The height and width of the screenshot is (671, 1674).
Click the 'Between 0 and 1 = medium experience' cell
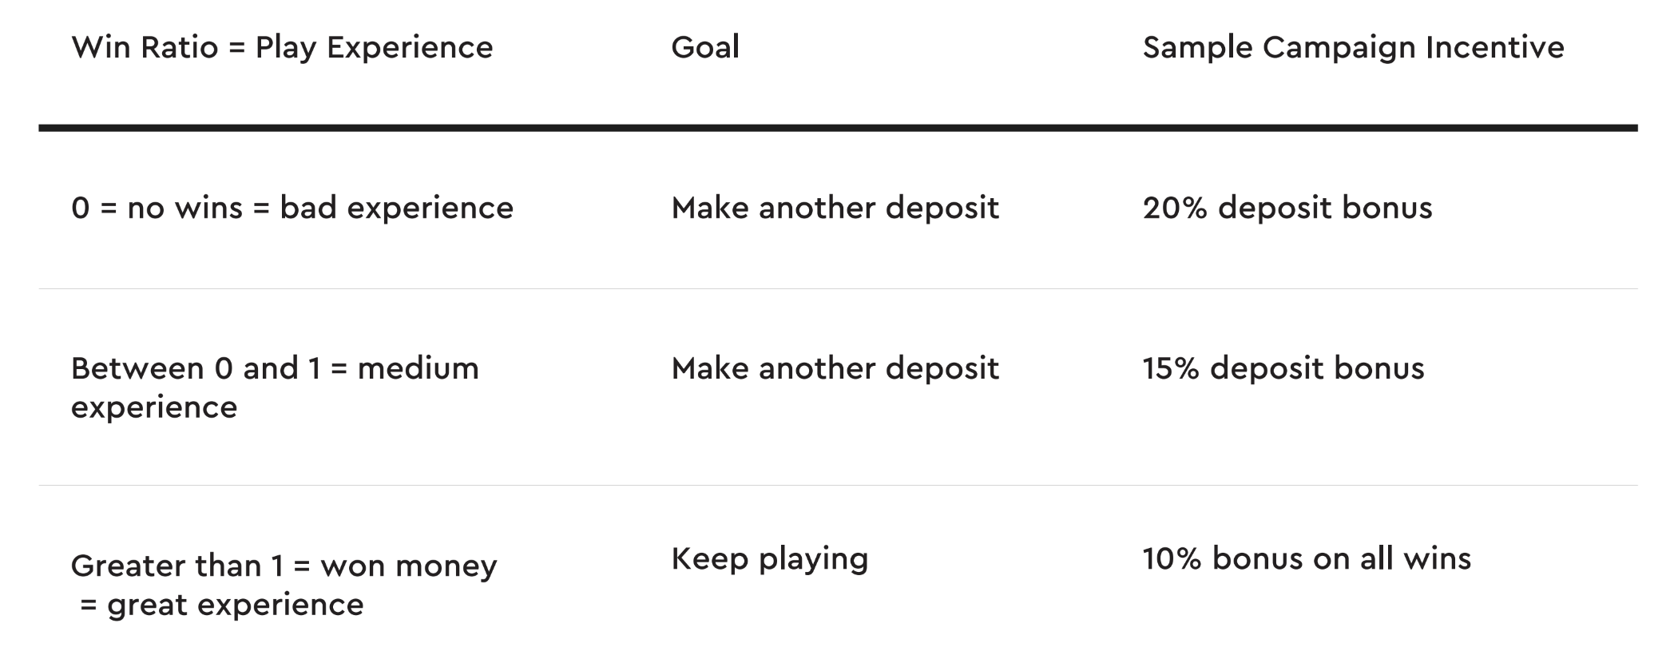coord(275,387)
